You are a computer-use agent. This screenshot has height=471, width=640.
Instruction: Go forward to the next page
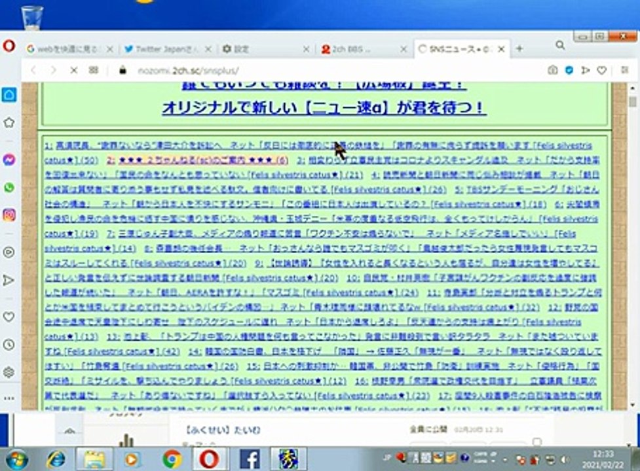tap(54, 71)
